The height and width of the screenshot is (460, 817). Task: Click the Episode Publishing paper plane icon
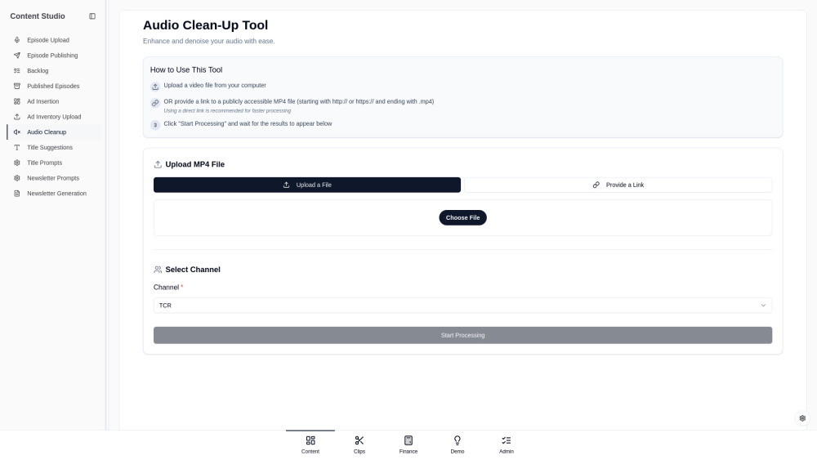click(17, 56)
